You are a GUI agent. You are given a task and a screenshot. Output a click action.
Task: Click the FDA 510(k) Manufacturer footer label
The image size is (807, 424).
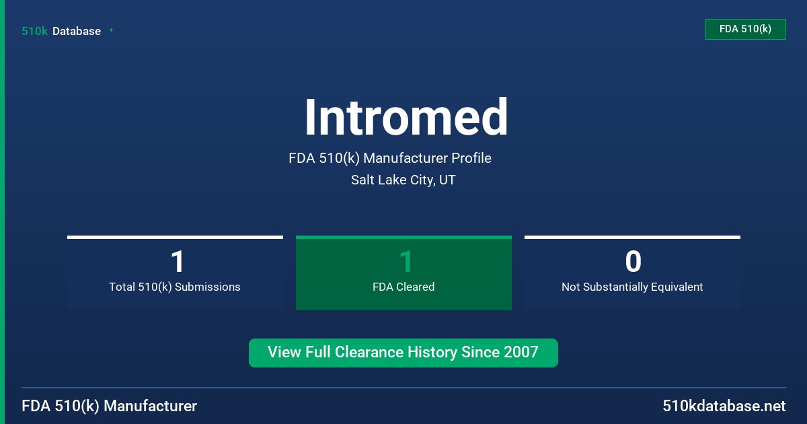(110, 406)
